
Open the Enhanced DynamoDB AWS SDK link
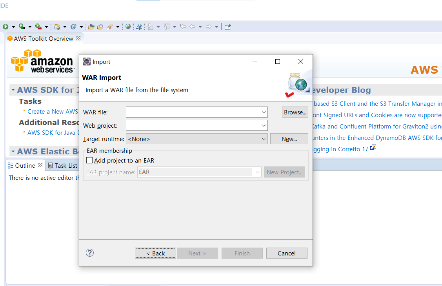[377, 138]
